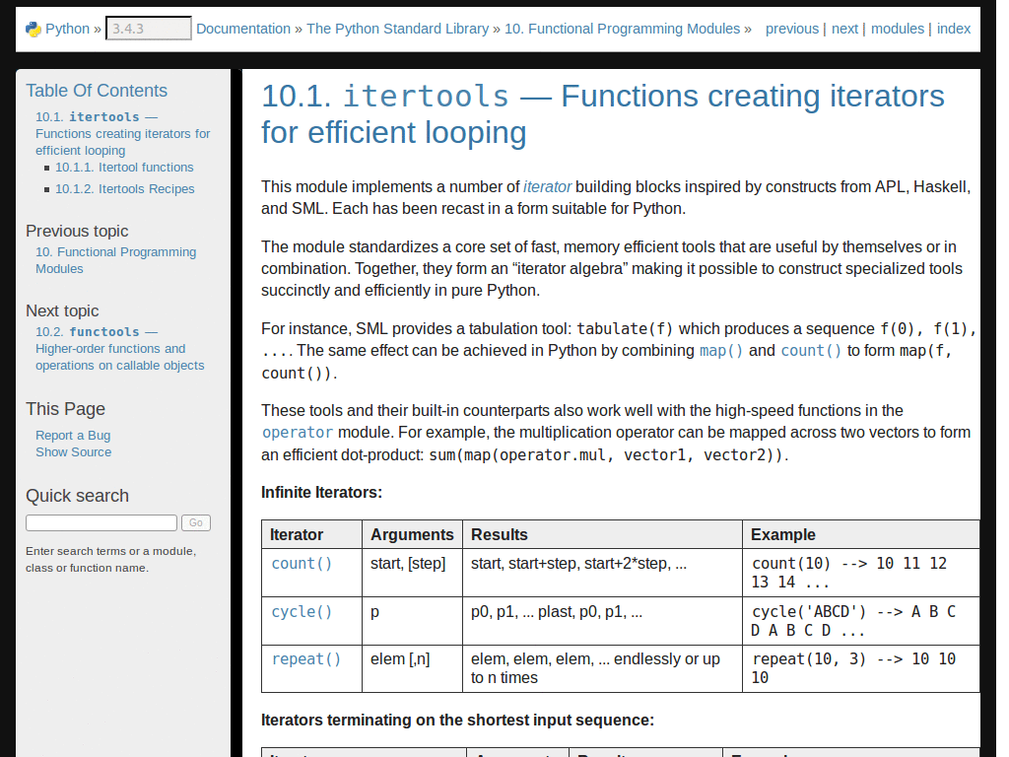Screen dimensions: 1009x757
Task: Open the version 3.4.3 dropdown
Action: [x=149, y=29]
